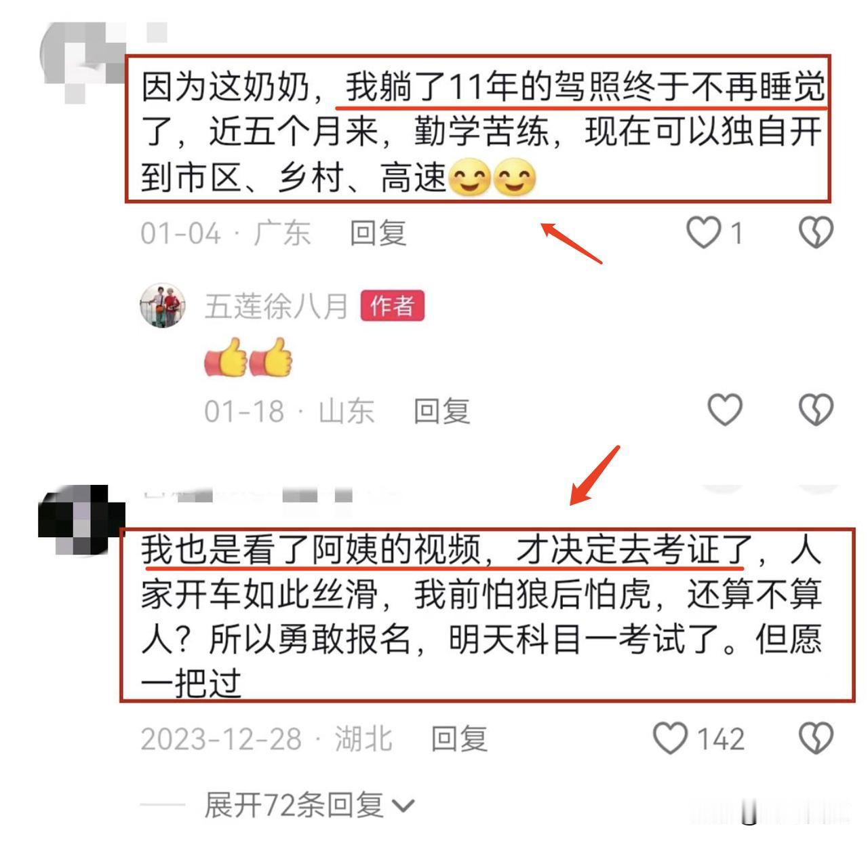Click the like count 142

[x=720, y=739]
